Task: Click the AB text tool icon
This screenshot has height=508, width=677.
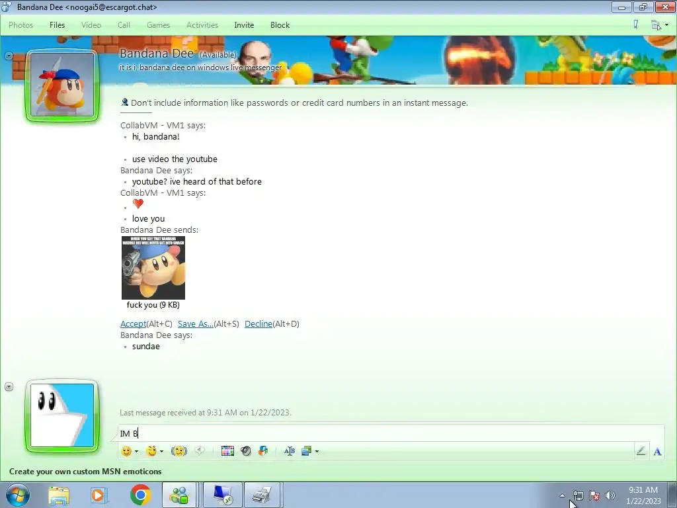Action: pyautogui.click(x=290, y=451)
